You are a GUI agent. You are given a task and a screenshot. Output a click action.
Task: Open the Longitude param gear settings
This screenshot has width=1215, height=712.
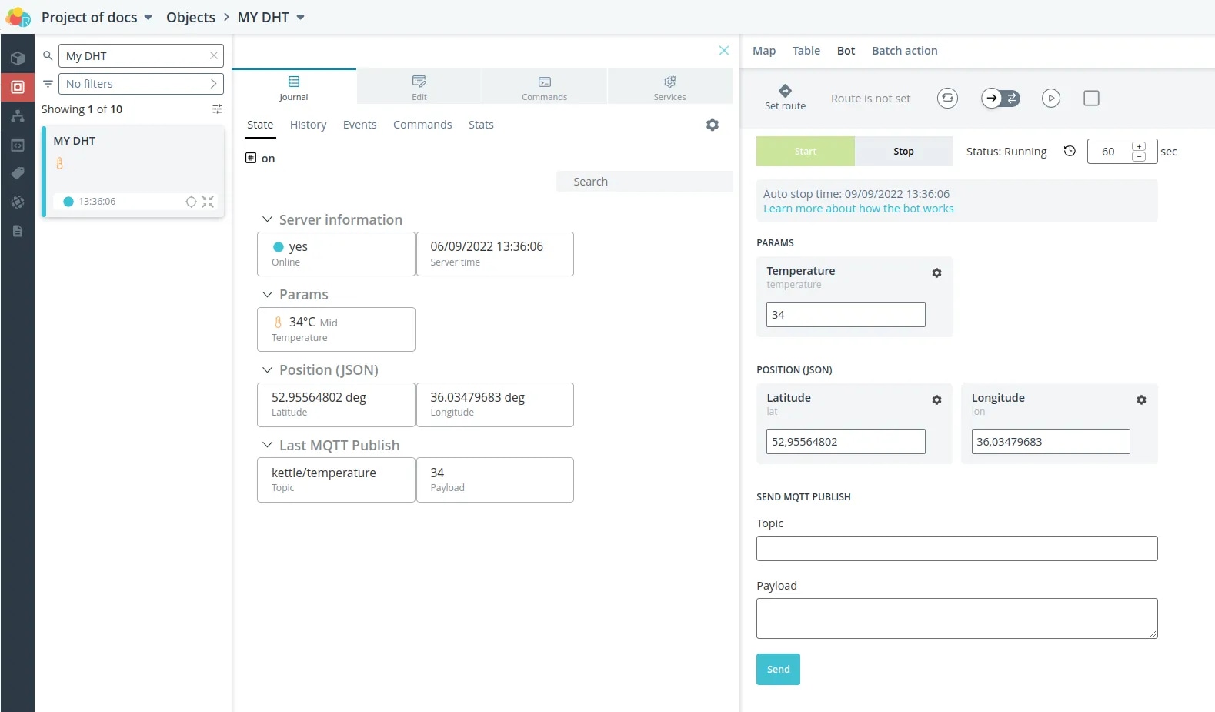(x=1141, y=400)
